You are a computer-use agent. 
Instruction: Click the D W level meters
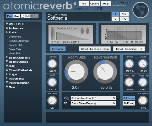(53, 33)
